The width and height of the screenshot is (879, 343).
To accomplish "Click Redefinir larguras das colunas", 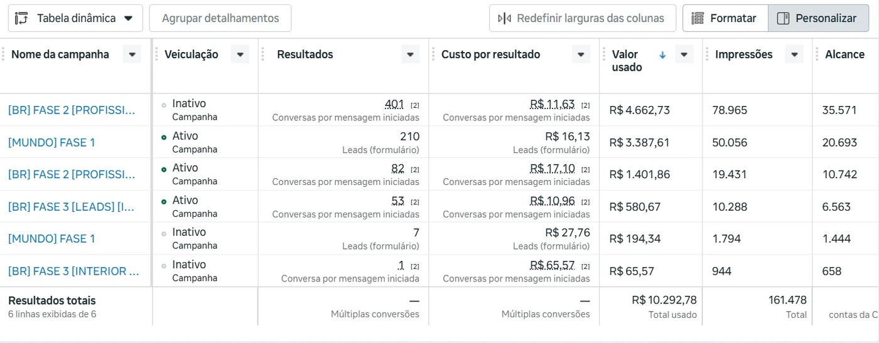I will tap(583, 18).
